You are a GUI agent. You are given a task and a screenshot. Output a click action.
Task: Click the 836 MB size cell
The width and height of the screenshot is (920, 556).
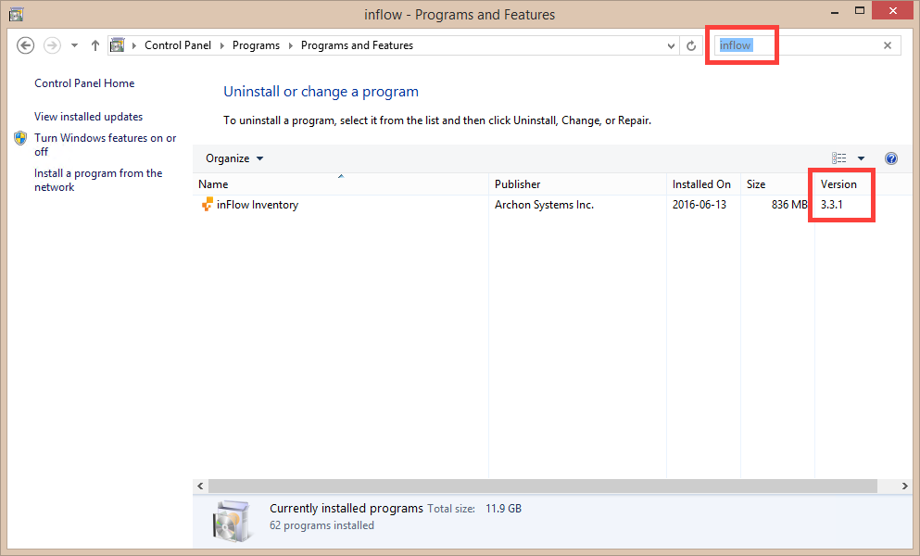point(789,205)
